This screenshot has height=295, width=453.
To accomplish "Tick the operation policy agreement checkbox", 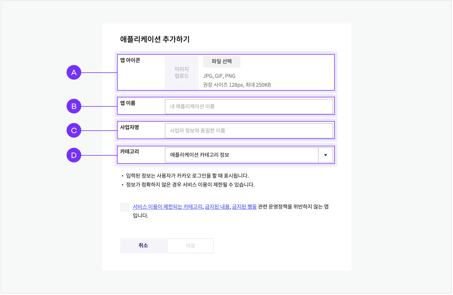I will tap(125, 207).
